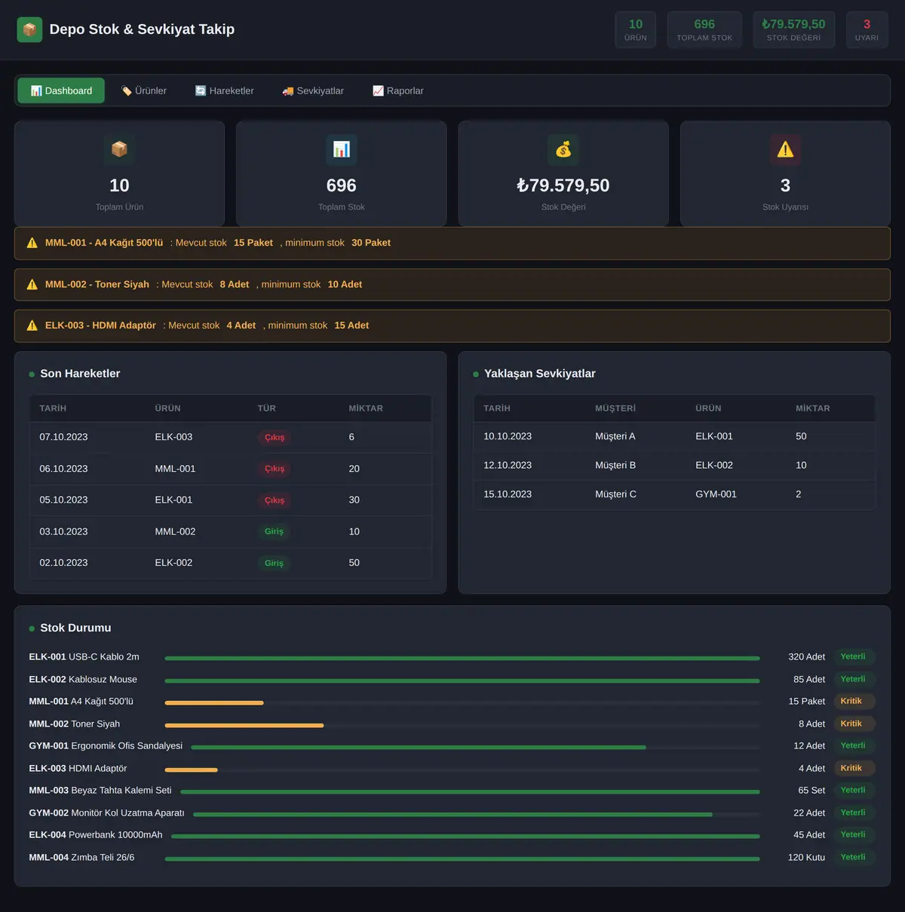Click the Çıkış badge for 07.10.2023 movement
The image size is (905, 912).
click(x=275, y=438)
